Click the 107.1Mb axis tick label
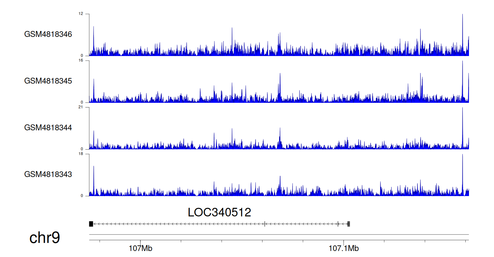Screen dimensions: 494x257 pos(344,248)
